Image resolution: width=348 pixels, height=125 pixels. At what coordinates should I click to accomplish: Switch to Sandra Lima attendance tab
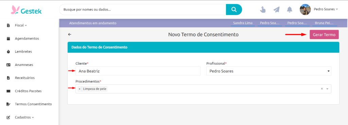pyautogui.click(x=243, y=23)
